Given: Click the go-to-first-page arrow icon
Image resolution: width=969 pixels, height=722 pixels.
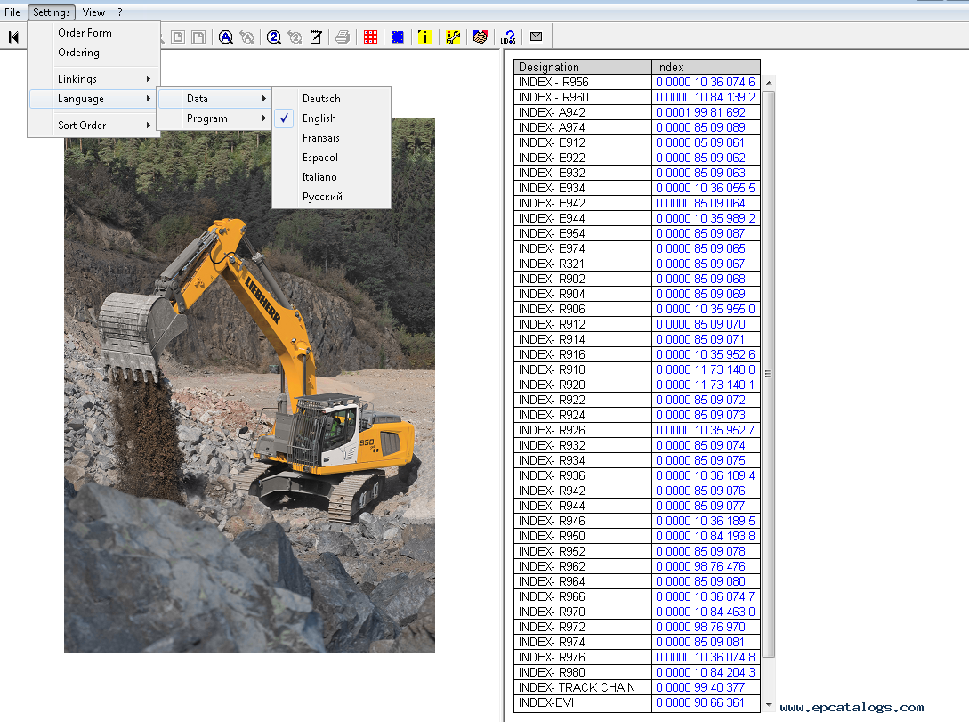Looking at the screenshot, I should click(x=13, y=37).
